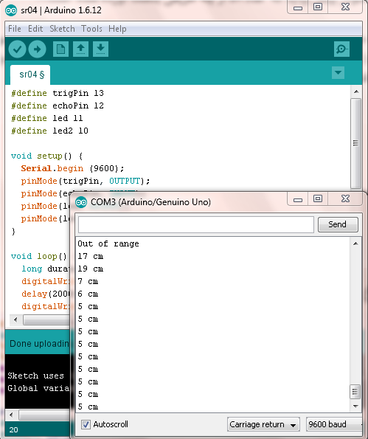Expand the tab options dropdown arrow
Viewport: 368px width, 439px height.
[338, 73]
